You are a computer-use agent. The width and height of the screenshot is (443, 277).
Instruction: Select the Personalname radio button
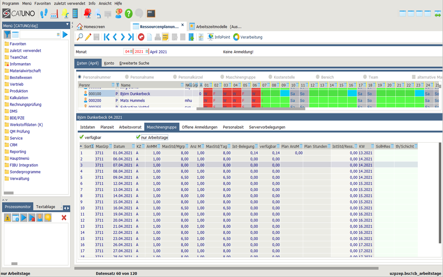click(127, 77)
